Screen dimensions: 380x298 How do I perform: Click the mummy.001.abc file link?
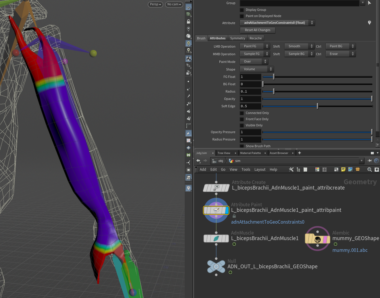[x=350, y=250]
